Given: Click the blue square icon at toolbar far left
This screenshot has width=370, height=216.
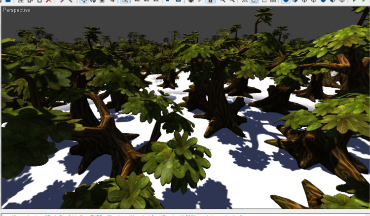Looking at the screenshot, I should click(x=8, y=1).
